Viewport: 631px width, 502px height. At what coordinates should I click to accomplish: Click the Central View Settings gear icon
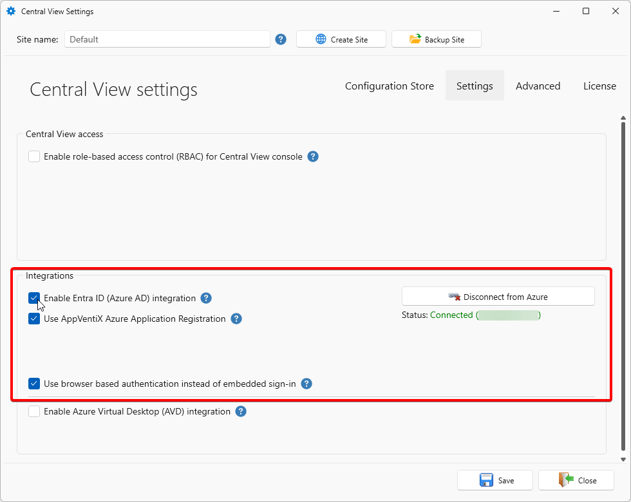(11, 12)
